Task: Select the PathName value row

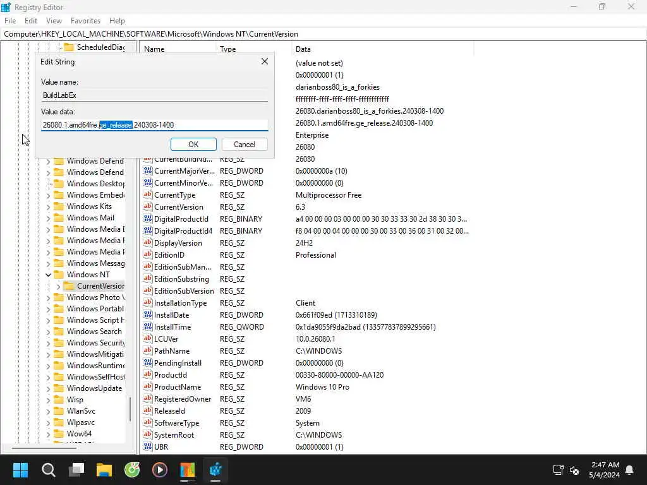Action: 308,351
